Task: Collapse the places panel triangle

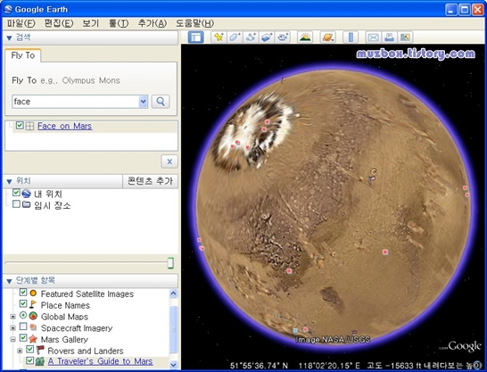Action: (9, 181)
